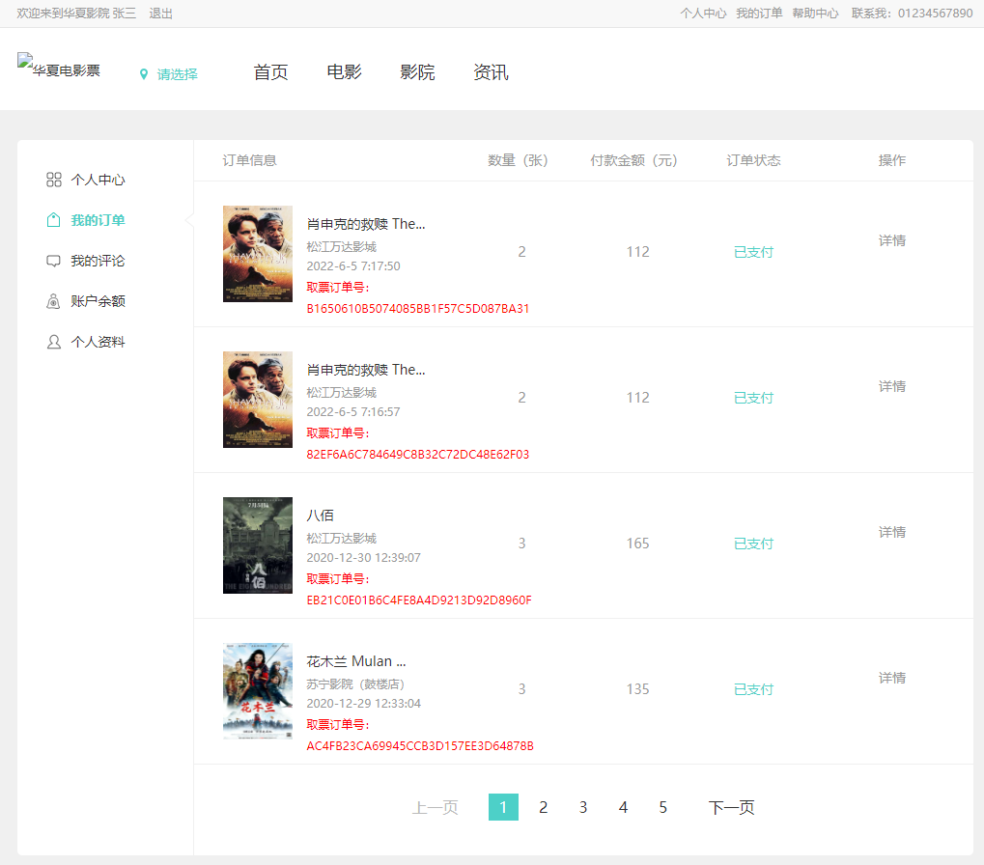Click the grid icon beside 个人中心 in sidebar
The width and height of the screenshot is (984, 865).
[x=54, y=180]
